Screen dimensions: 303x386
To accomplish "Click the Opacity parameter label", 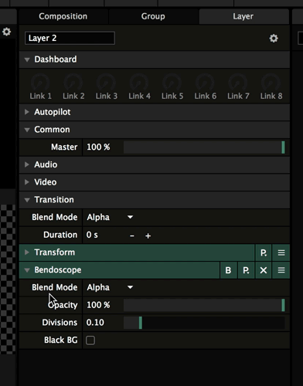I will [63, 305].
